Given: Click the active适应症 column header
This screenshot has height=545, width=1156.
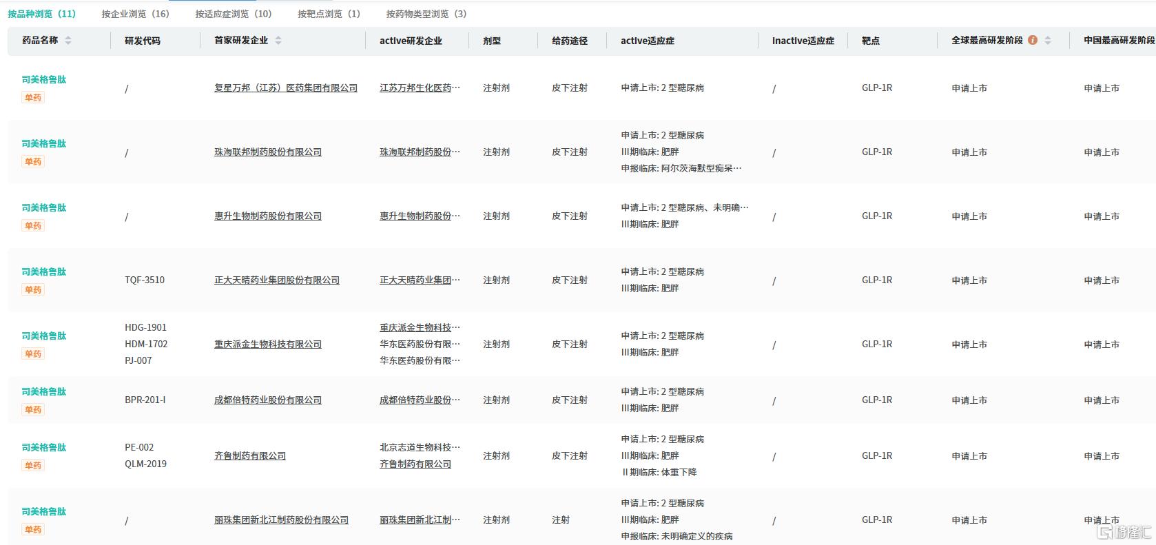Looking at the screenshot, I should pos(648,41).
